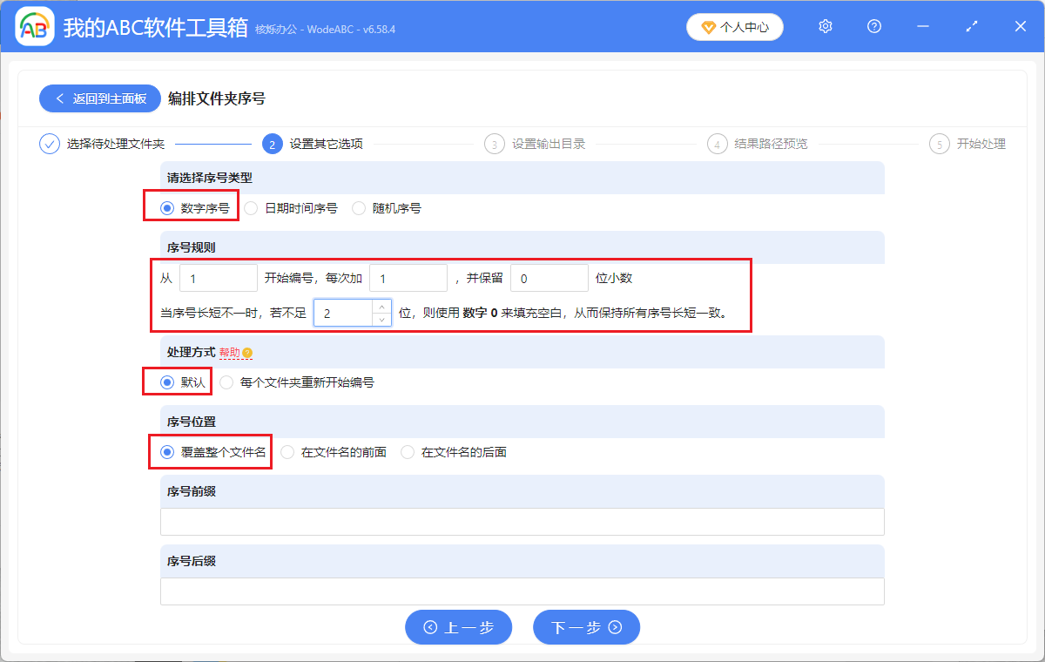Click the 返回到主面板 back button
This screenshot has height=662, width=1045.
pos(100,98)
